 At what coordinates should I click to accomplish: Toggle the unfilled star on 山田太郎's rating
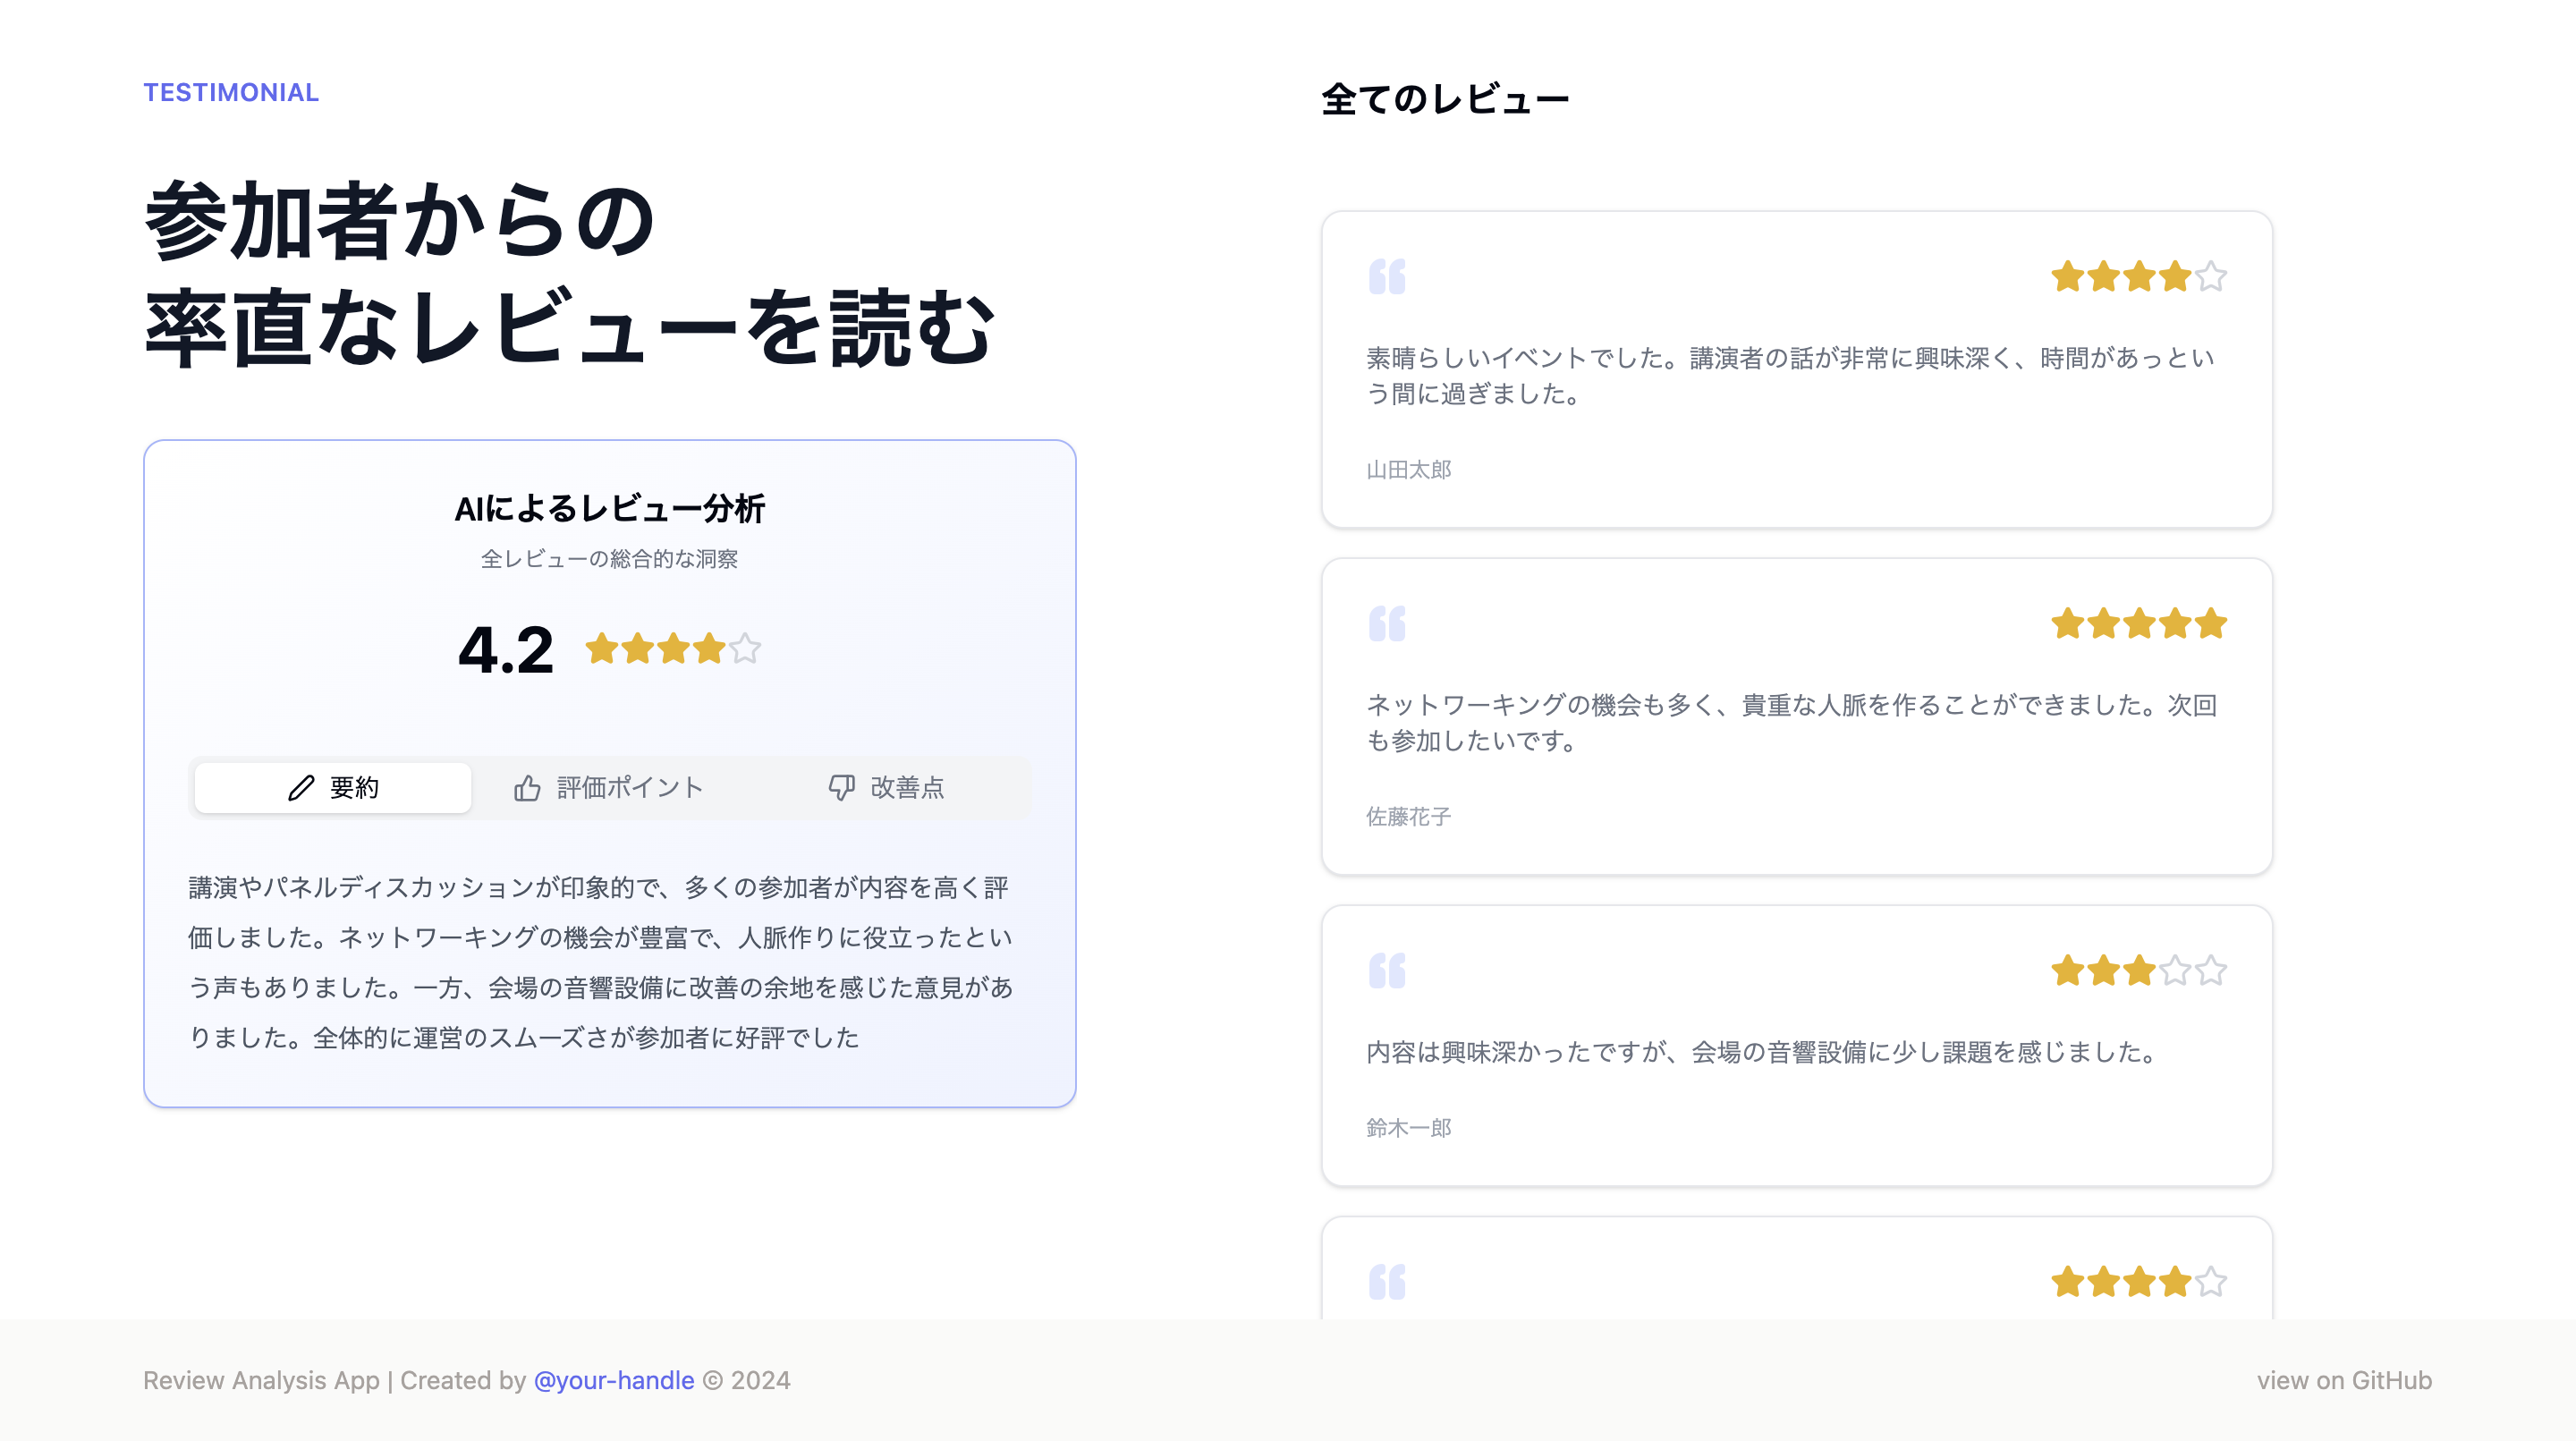click(2210, 277)
